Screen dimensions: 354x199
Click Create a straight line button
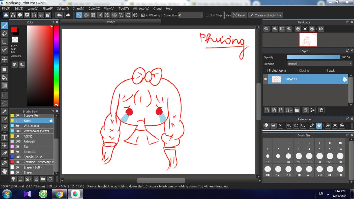coord(266,15)
